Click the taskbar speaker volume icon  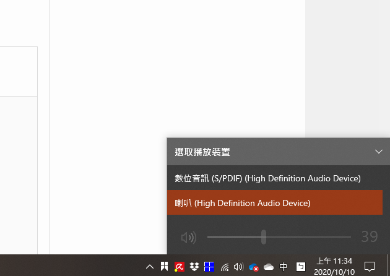point(238,267)
